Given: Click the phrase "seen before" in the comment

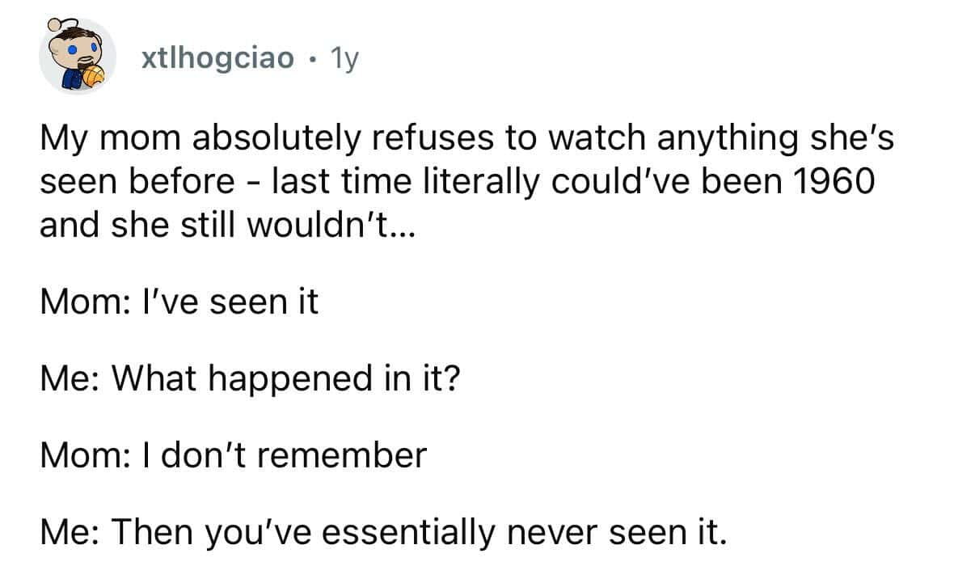Looking at the screenshot, I should pos(136,181).
